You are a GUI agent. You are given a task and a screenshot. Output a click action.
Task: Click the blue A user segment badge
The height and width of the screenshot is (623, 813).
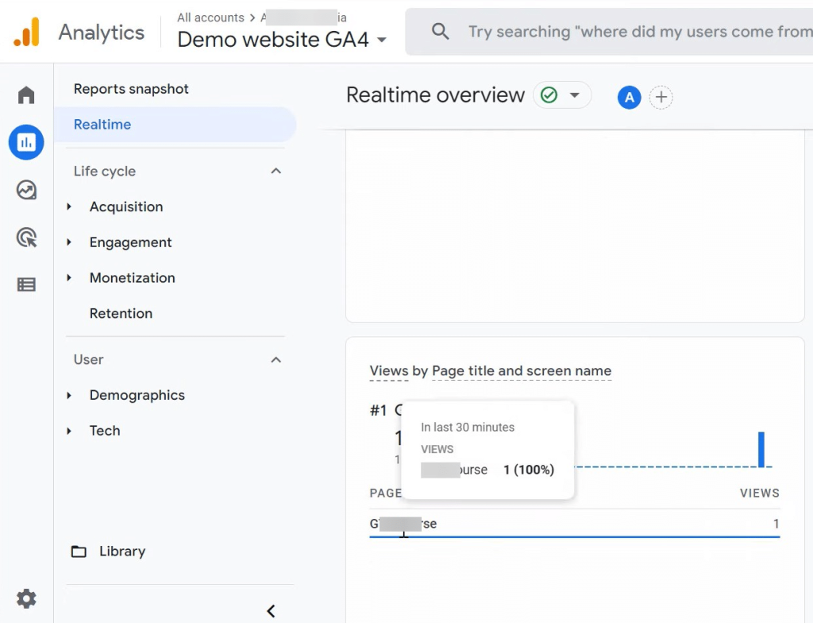(629, 98)
